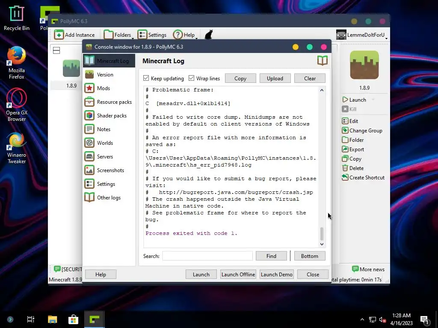The height and width of the screenshot is (328, 438).
Task: Click the Screenshots picture icon
Action: pos(89,170)
